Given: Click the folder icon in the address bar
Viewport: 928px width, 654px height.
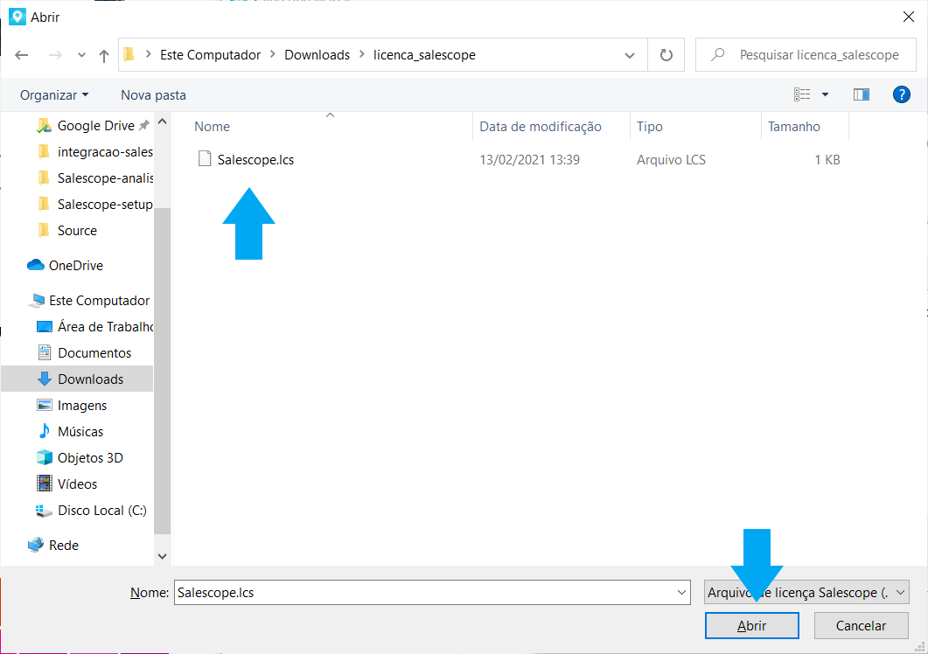Looking at the screenshot, I should click(129, 55).
